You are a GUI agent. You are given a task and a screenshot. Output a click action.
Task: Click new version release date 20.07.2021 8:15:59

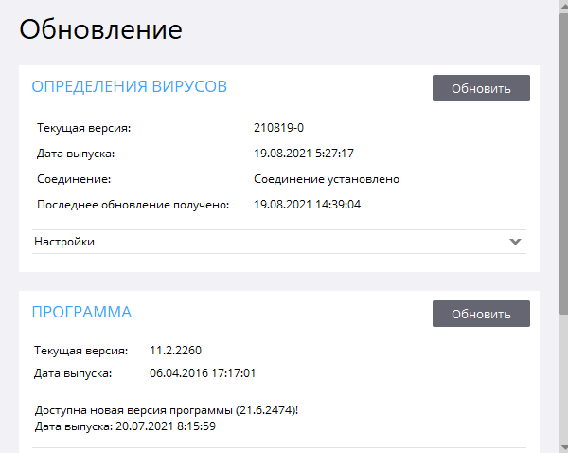pos(125,426)
